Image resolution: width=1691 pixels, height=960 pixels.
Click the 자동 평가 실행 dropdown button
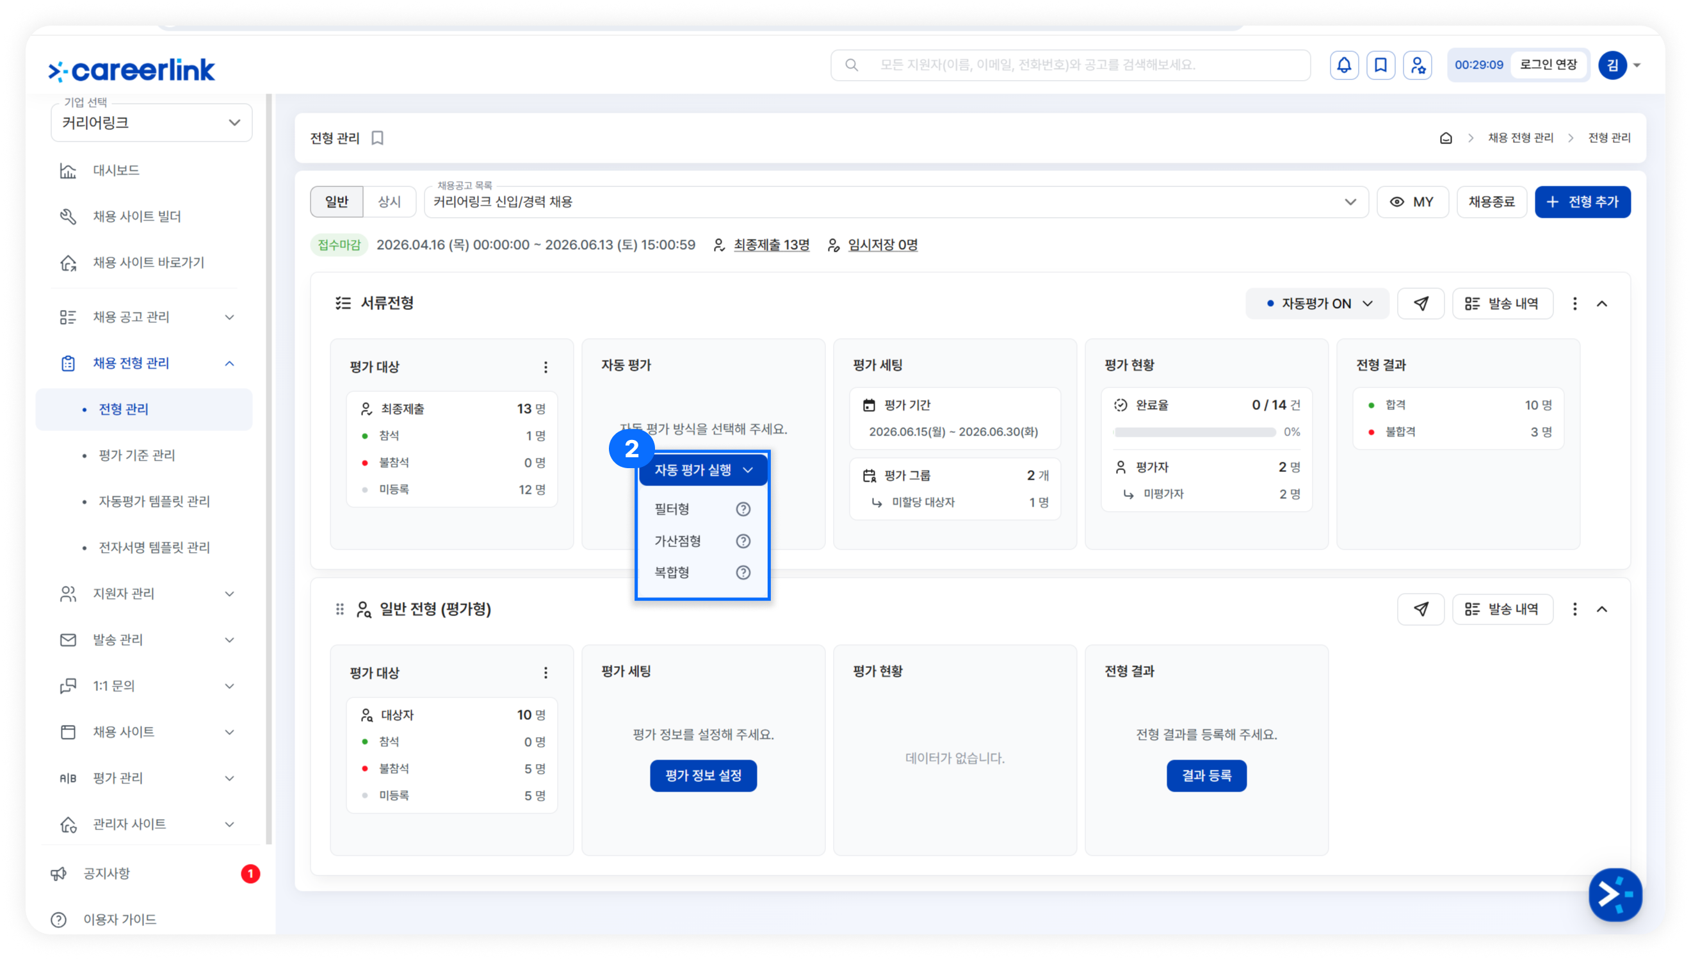[702, 470]
